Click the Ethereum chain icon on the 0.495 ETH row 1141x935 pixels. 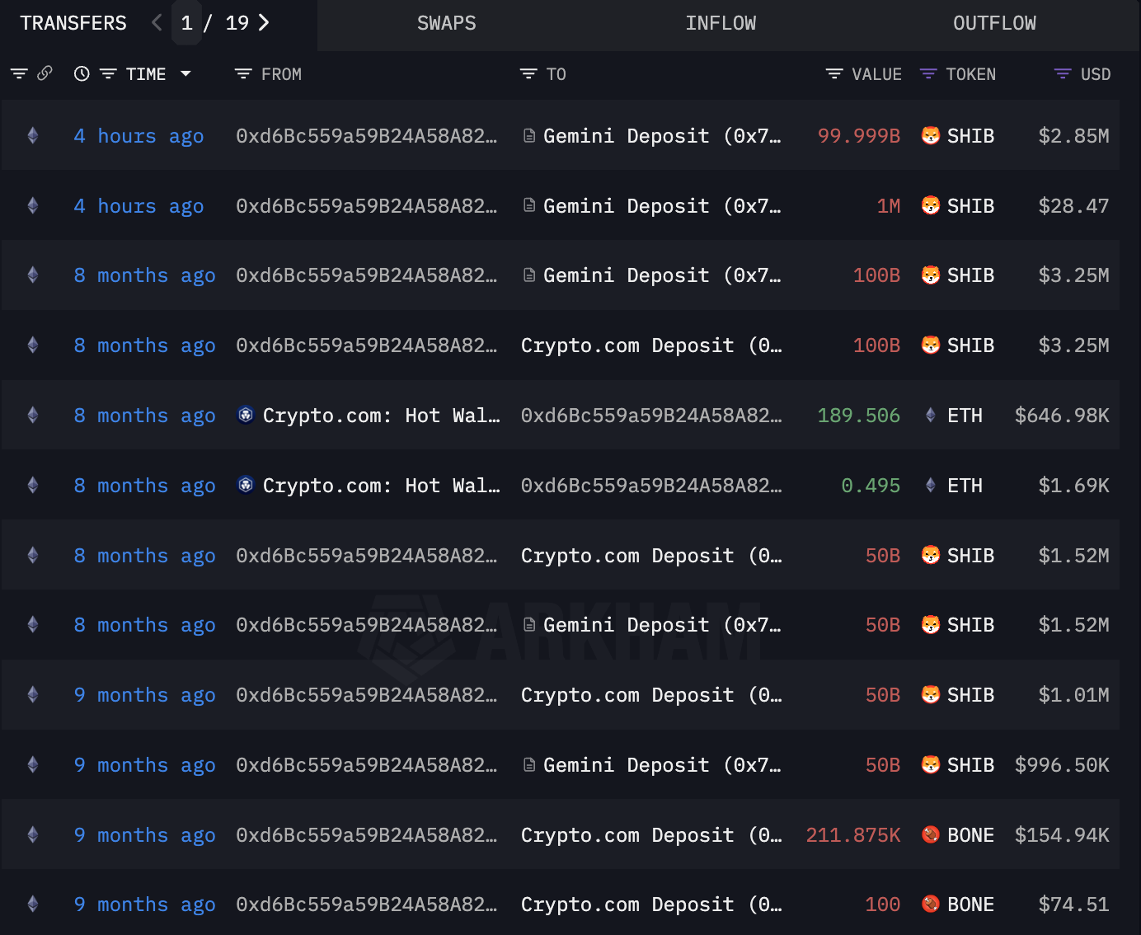(33, 485)
